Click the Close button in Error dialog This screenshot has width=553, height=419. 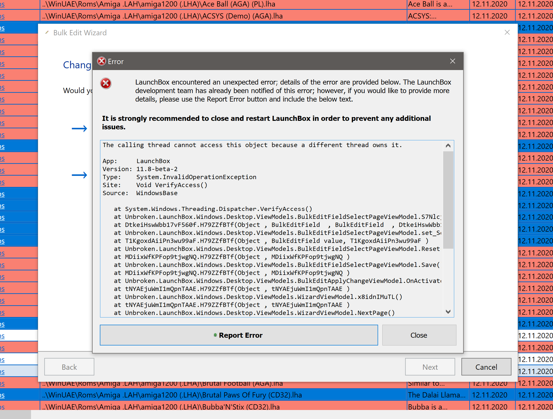coord(419,335)
